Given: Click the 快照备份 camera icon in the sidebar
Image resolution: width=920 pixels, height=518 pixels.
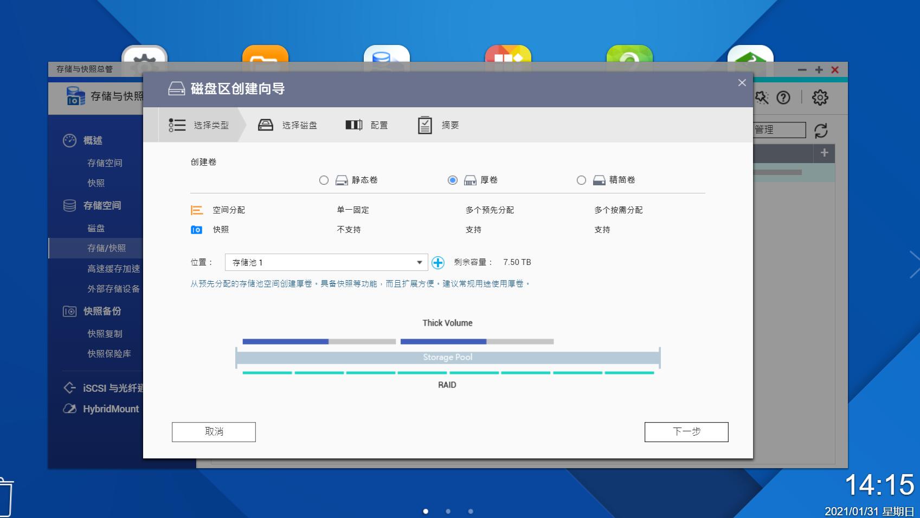Looking at the screenshot, I should (69, 311).
